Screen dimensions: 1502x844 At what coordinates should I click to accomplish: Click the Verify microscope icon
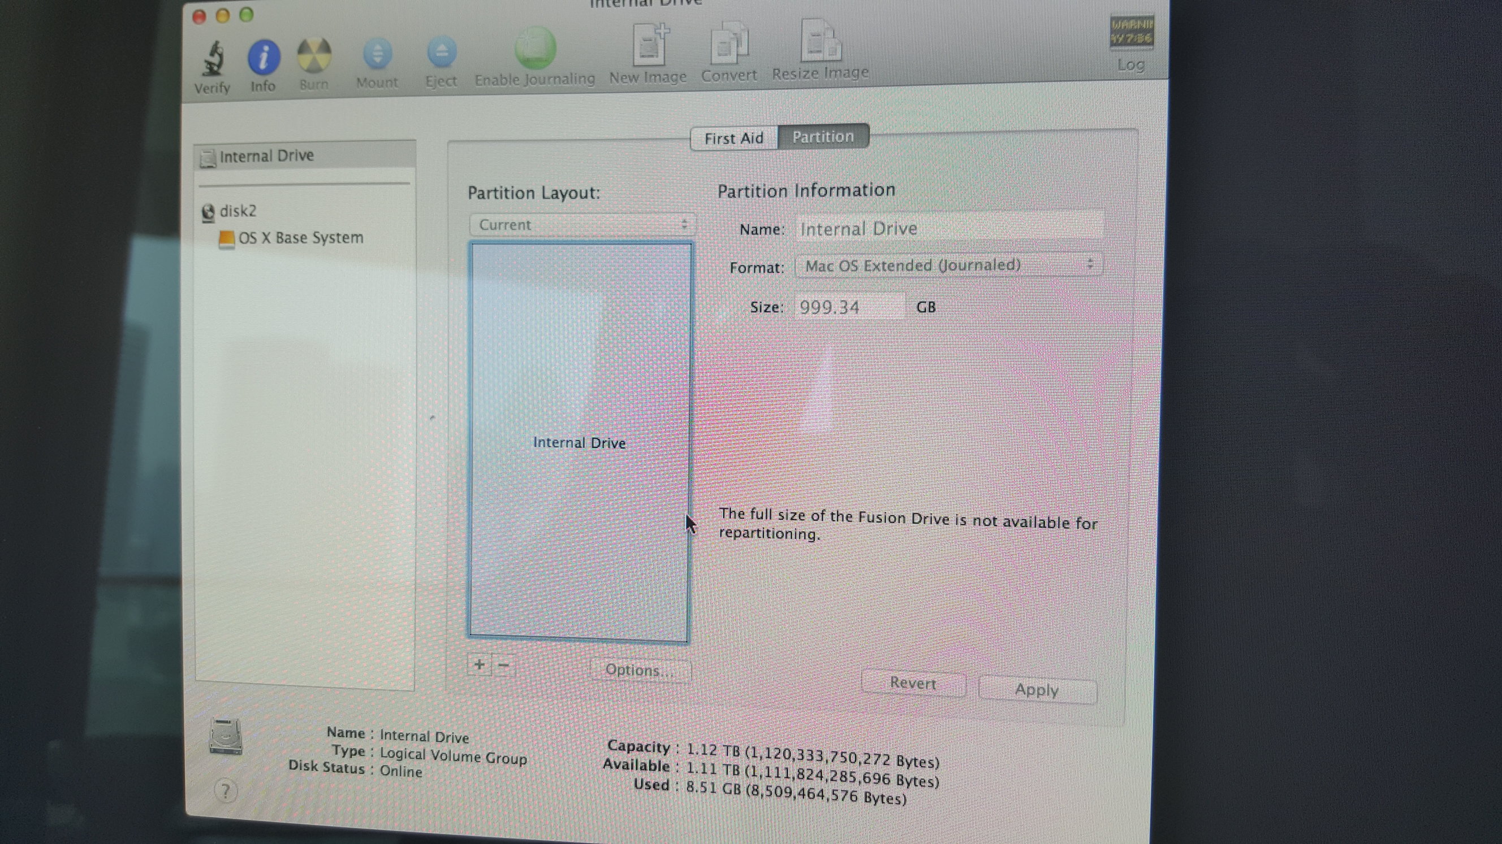(212, 58)
